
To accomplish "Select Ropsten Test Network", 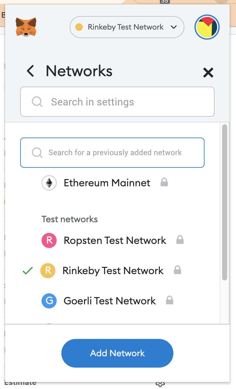I will tap(115, 240).
